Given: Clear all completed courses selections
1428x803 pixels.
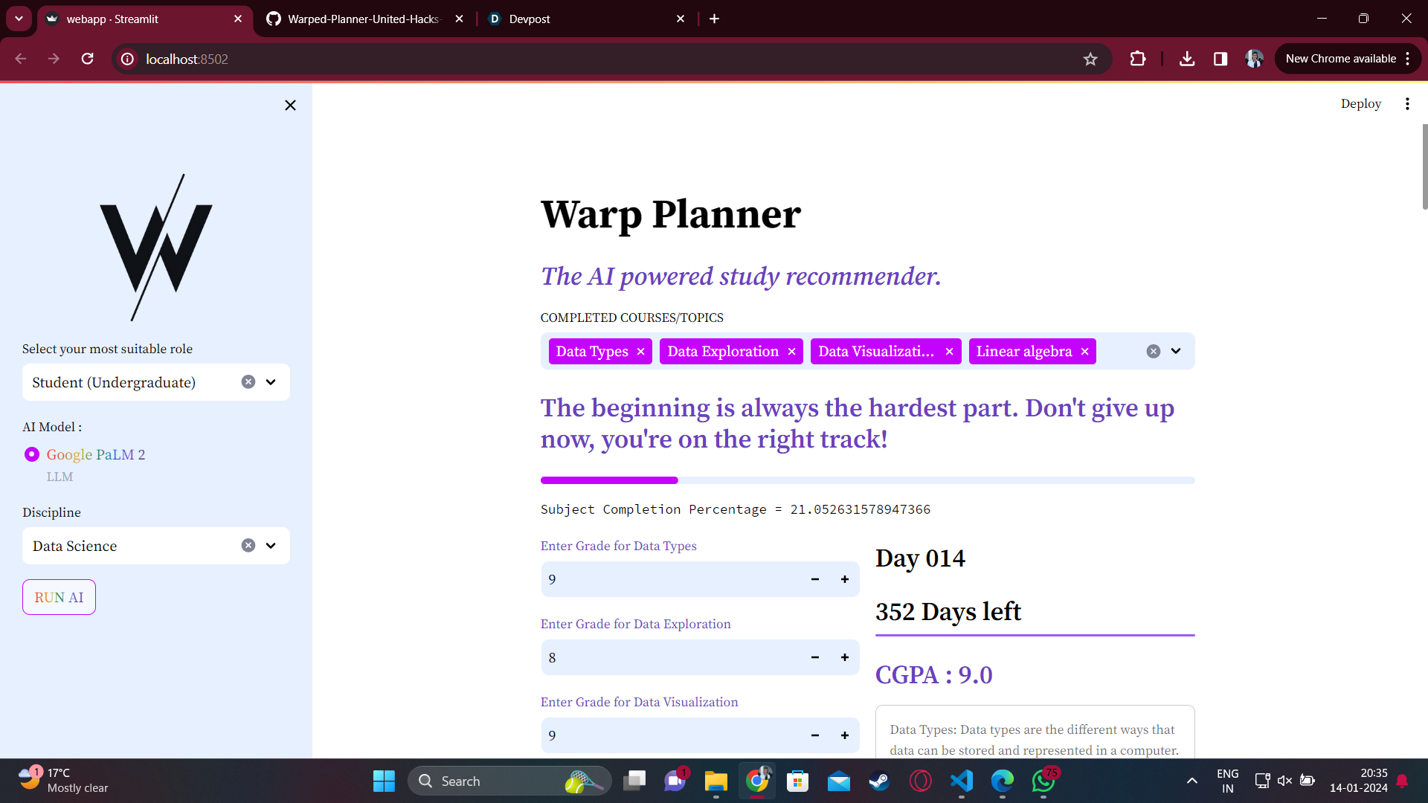Looking at the screenshot, I should tap(1153, 352).
